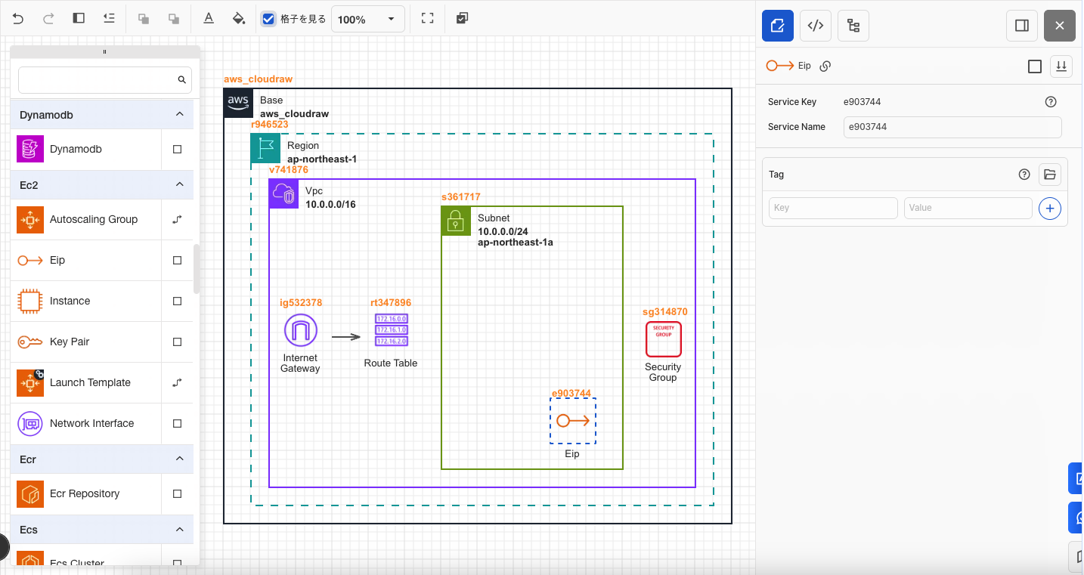Toggle the left sidebar panel icon

(79, 19)
